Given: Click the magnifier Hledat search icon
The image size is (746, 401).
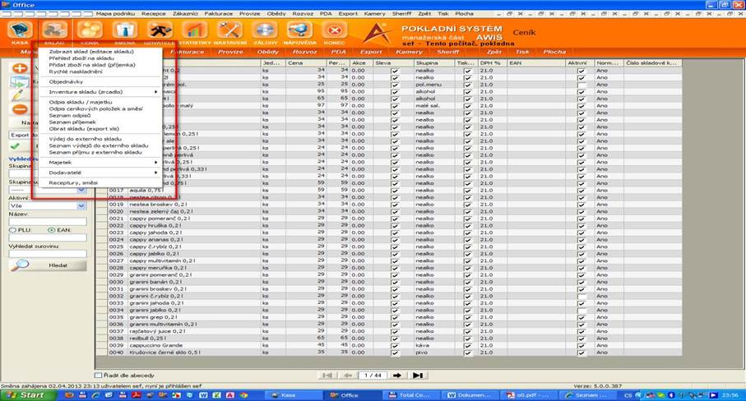Looking at the screenshot, I should coord(20,265).
